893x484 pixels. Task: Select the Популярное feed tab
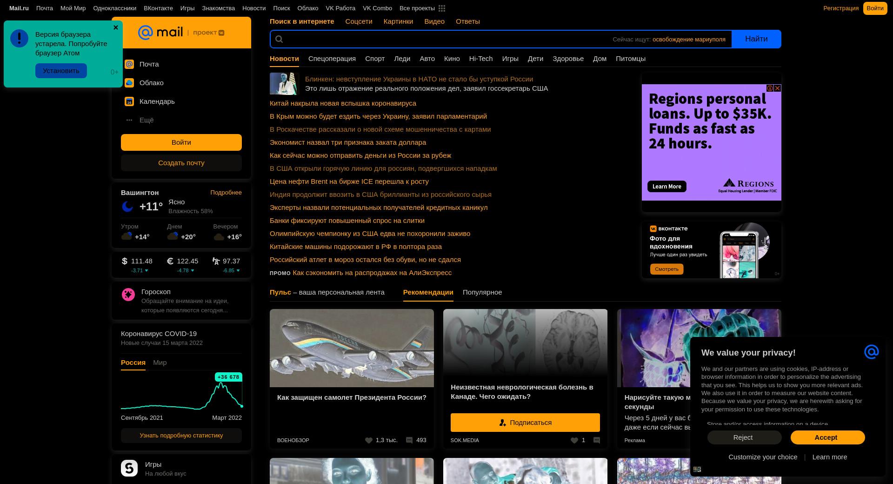[x=482, y=292]
